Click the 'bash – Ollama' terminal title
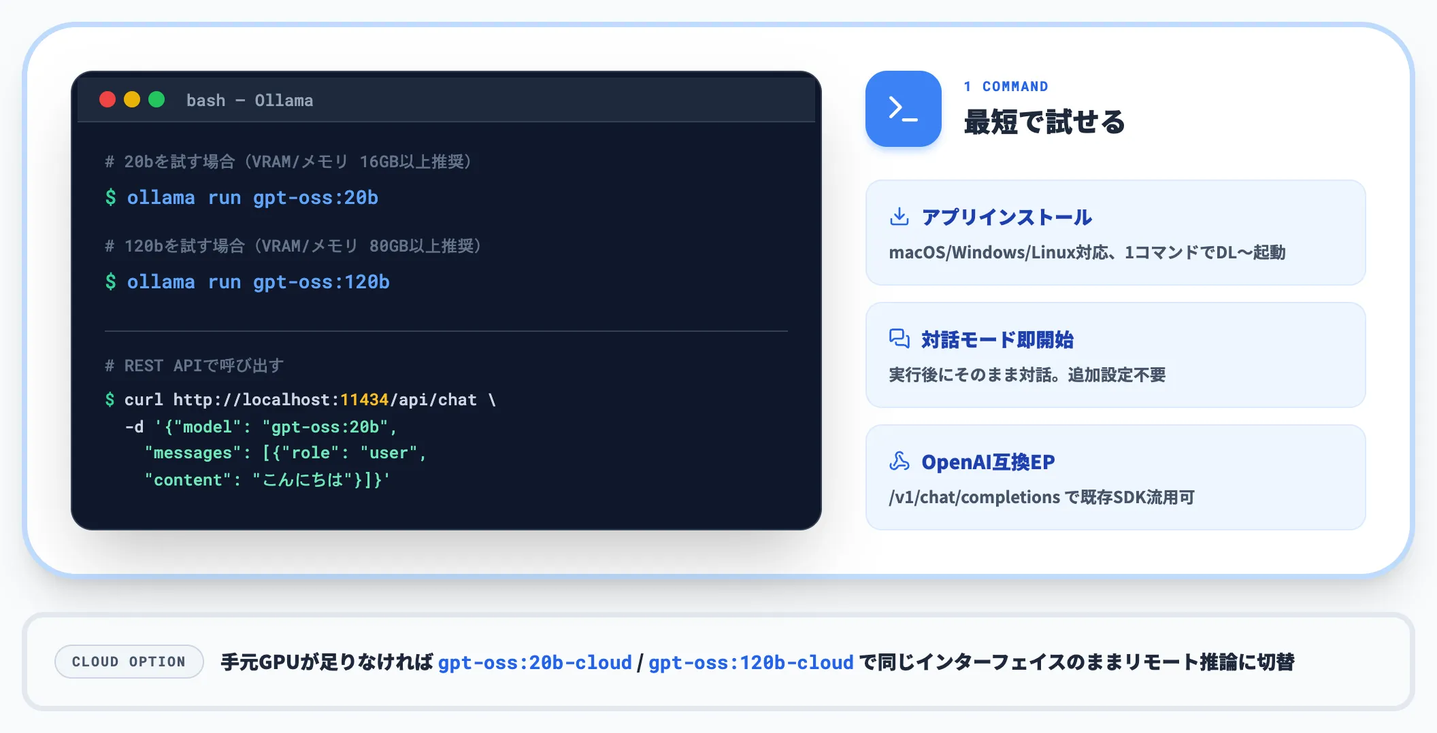 pyautogui.click(x=250, y=100)
